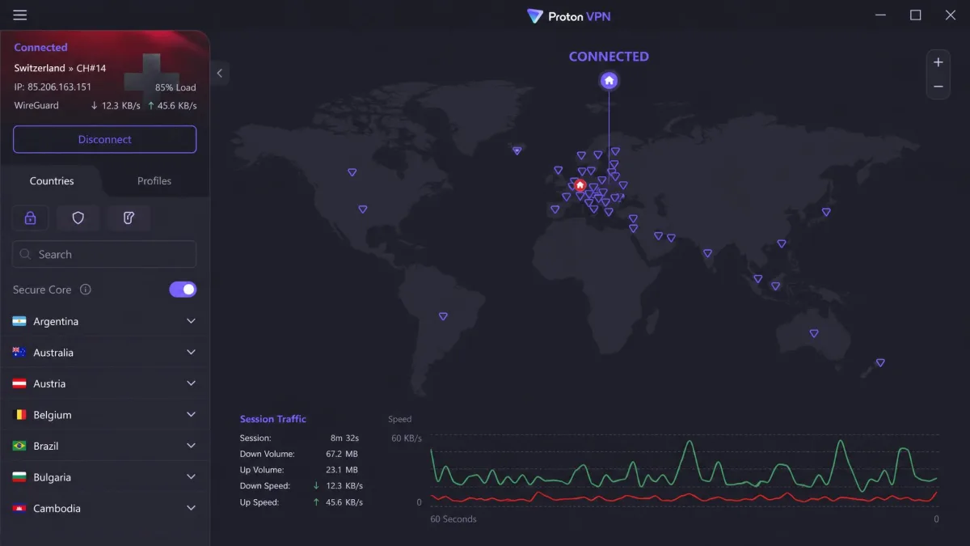Click the red Switzerland server marker
Screen dimensions: 970x546
point(580,185)
